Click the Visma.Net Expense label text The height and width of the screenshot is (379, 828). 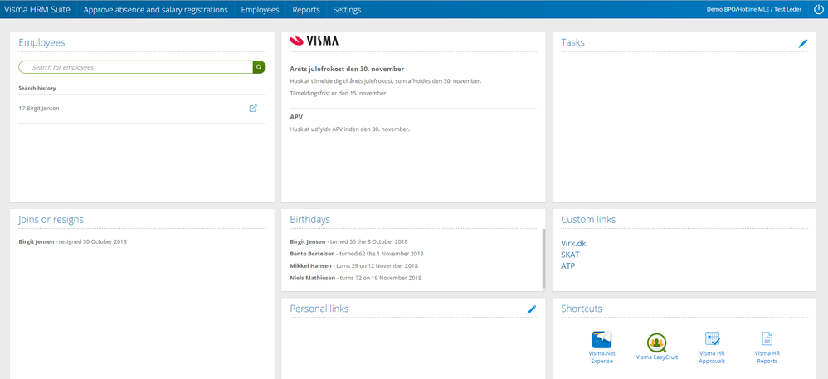point(602,357)
